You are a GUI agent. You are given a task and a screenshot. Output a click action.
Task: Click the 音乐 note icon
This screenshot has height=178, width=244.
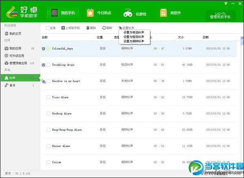click(7, 85)
